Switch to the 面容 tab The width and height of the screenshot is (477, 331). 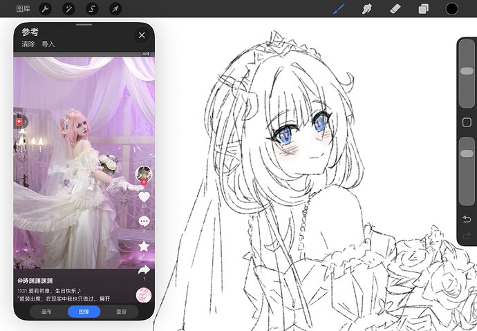(x=121, y=312)
